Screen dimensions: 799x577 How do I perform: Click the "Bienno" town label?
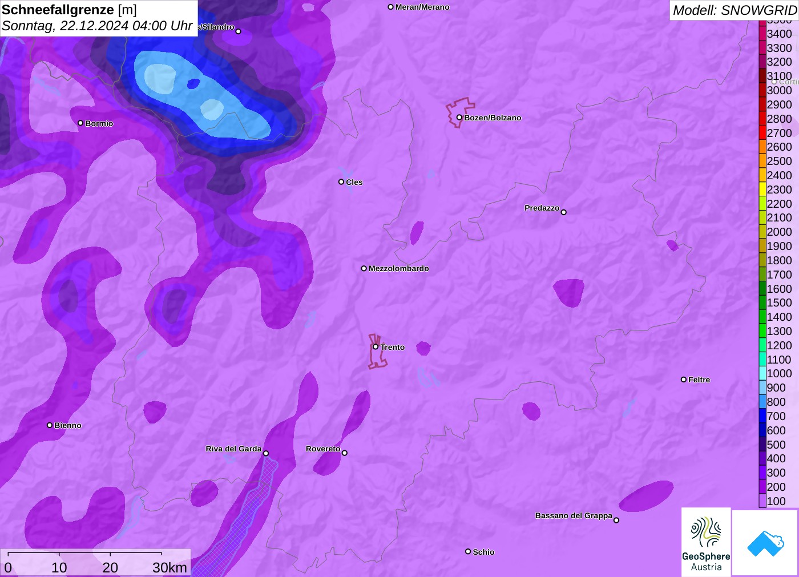coord(68,425)
